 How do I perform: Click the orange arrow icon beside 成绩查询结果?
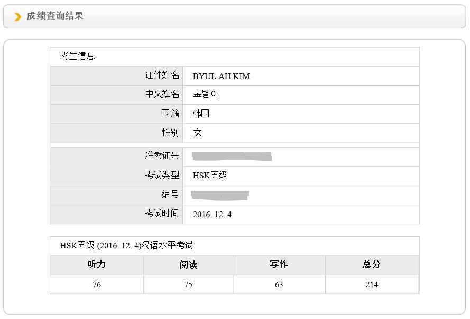(x=18, y=17)
